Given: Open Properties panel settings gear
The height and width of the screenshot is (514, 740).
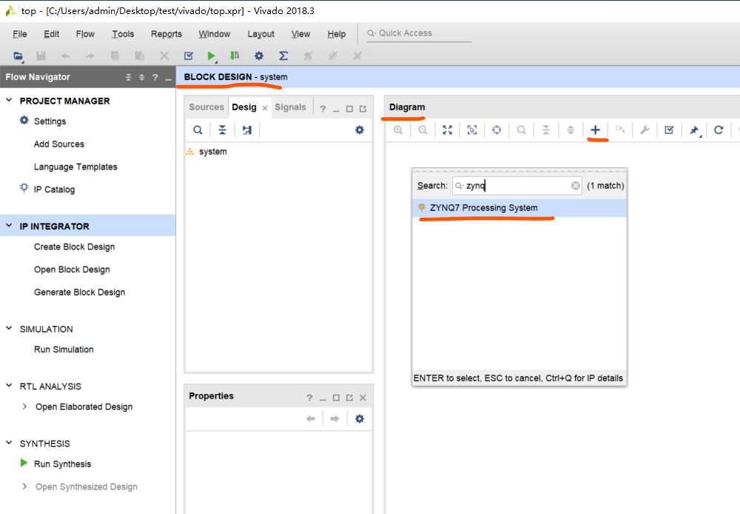Looking at the screenshot, I should 359,418.
